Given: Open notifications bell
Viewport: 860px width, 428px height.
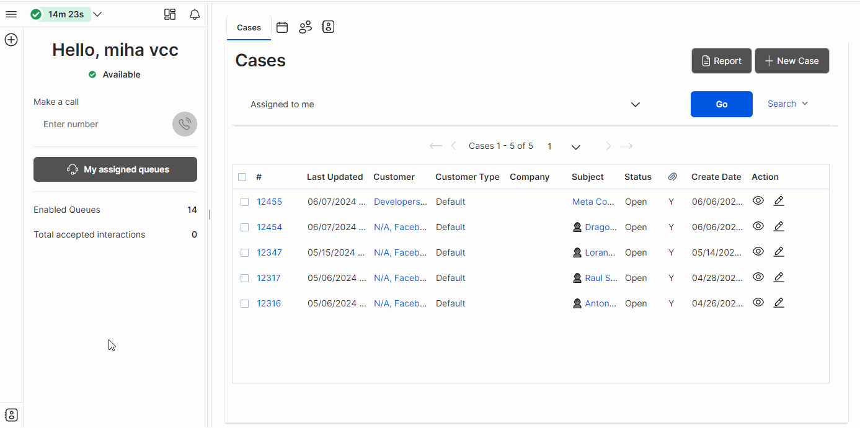Looking at the screenshot, I should [x=195, y=14].
